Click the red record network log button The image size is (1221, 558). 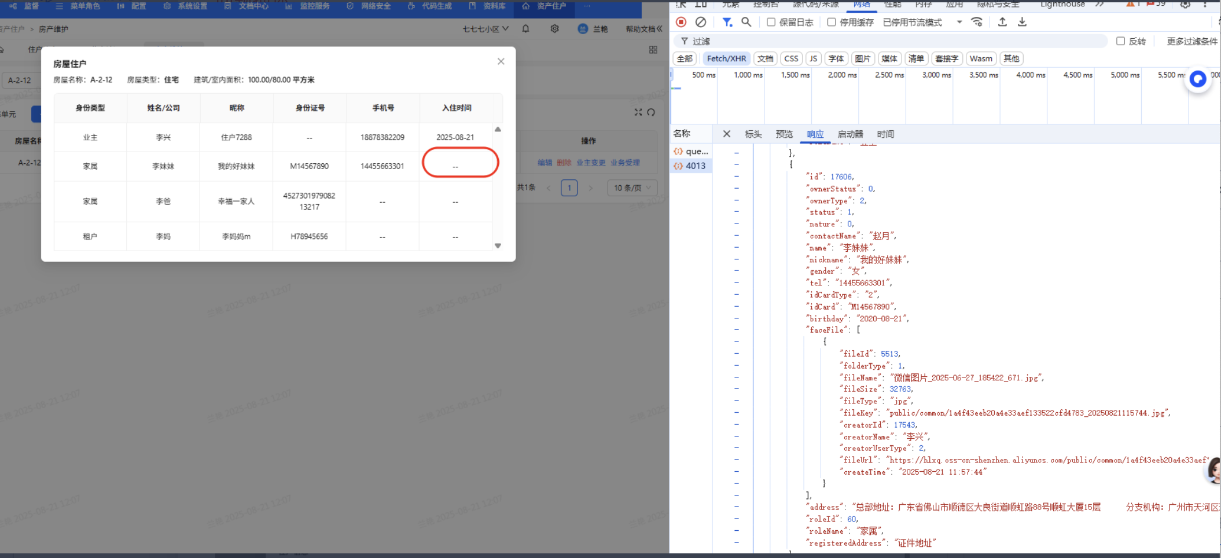coord(681,22)
